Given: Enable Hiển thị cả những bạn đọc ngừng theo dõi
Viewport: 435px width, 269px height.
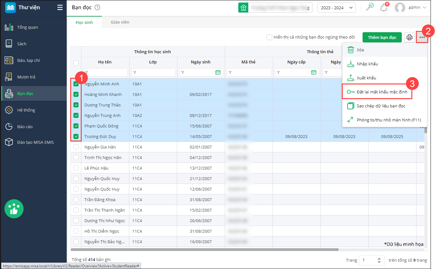Looking at the screenshot, I should tap(269, 37).
